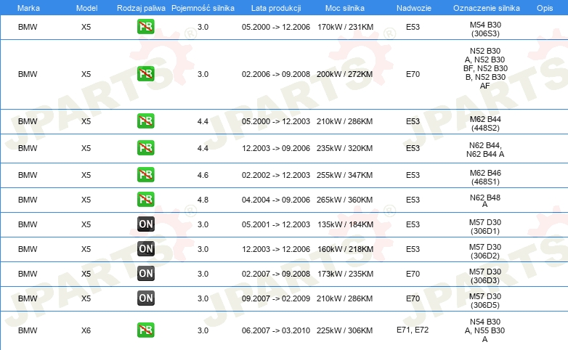Select the E70 body code in the 272KM row
The width and height of the screenshot is (568, 350).
tap(413, 74)
